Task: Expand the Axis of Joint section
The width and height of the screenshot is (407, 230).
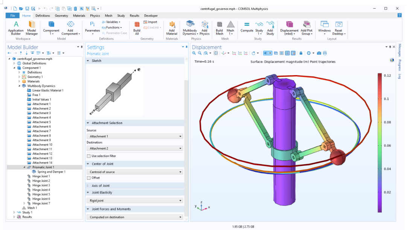Action: 88,186
